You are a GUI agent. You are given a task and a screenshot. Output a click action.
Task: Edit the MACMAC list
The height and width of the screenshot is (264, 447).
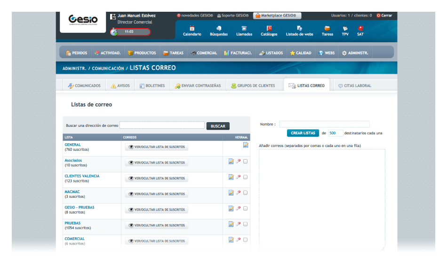[231, 193]
